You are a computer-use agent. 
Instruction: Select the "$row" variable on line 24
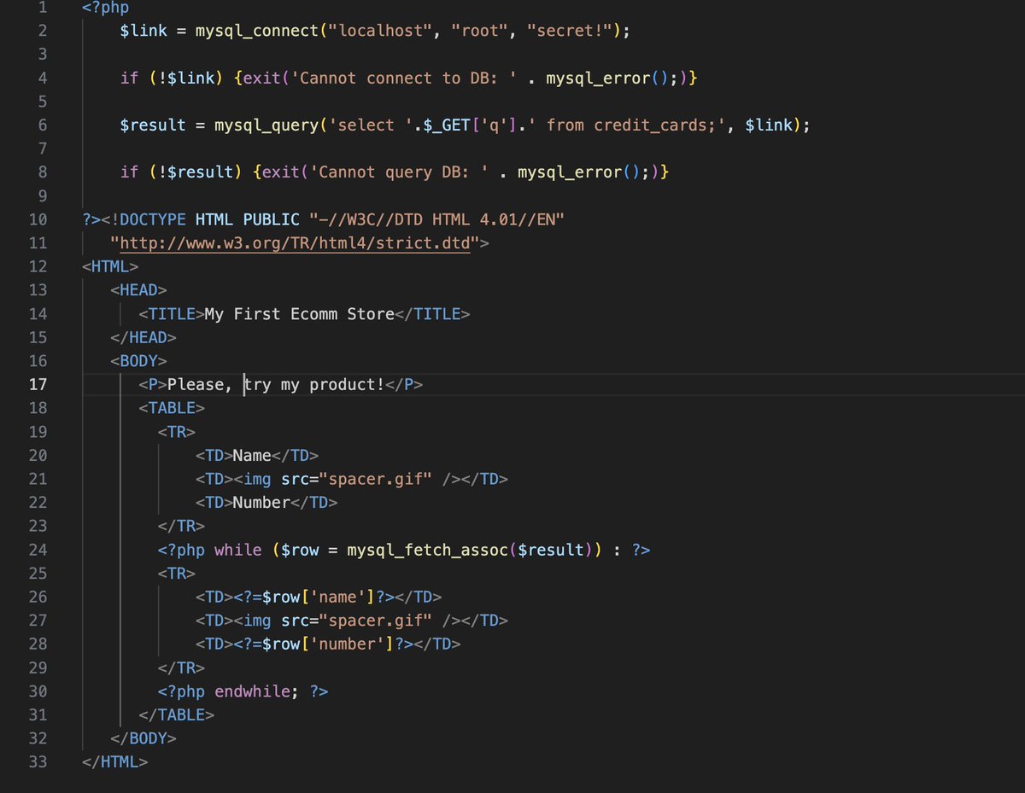[x=299, y=550]
